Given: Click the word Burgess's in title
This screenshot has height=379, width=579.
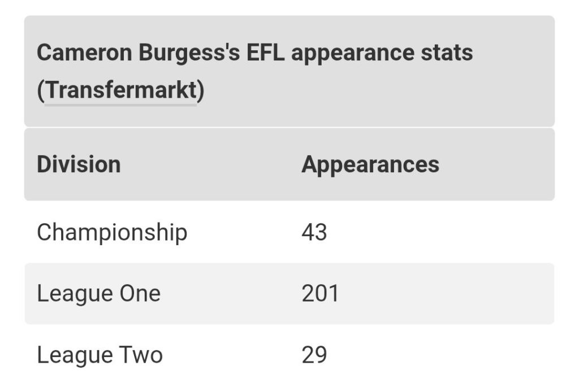Looking at the screenshot, I should click(189, 54).
